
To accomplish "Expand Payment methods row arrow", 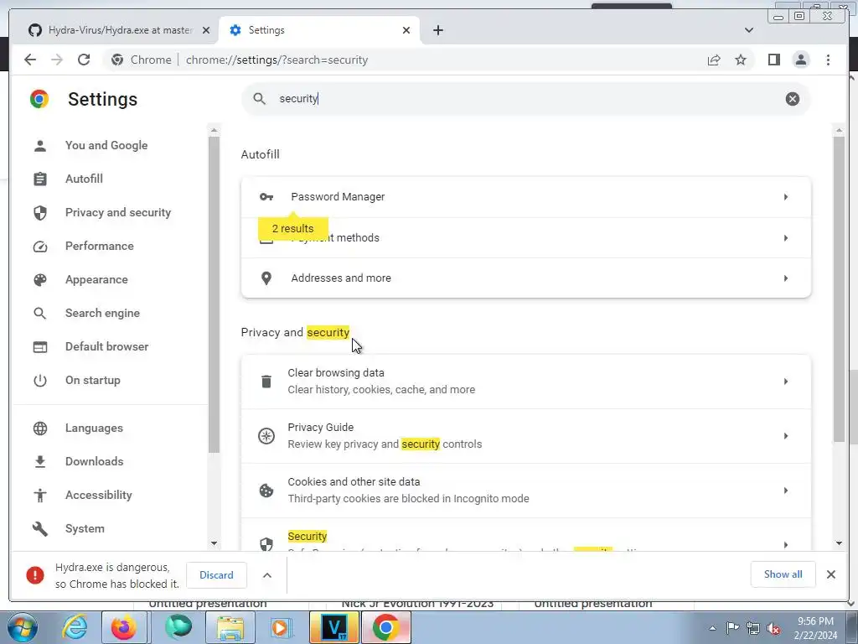I will pos(786,237).
